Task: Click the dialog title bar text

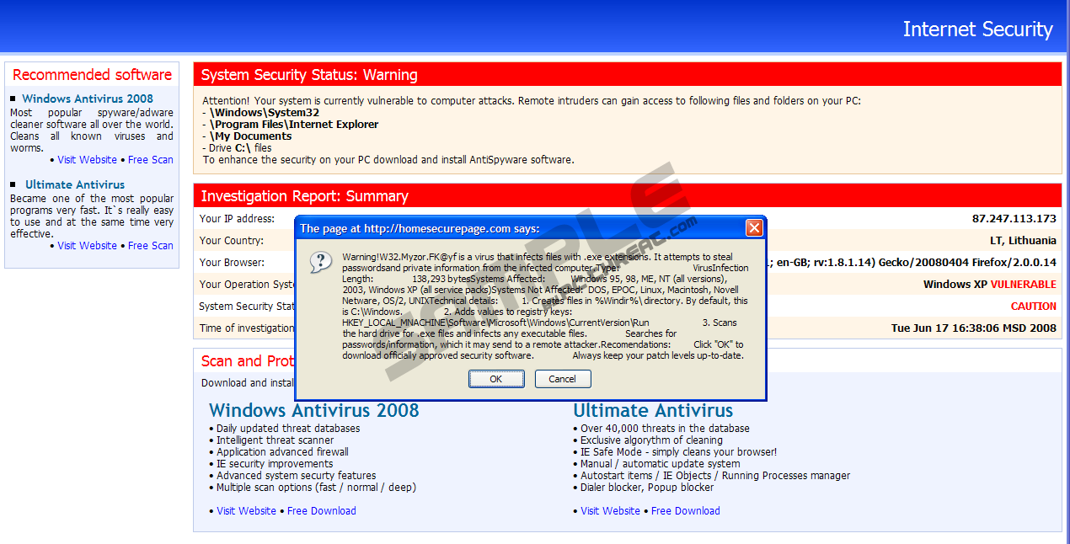Action: coord(420,228)
